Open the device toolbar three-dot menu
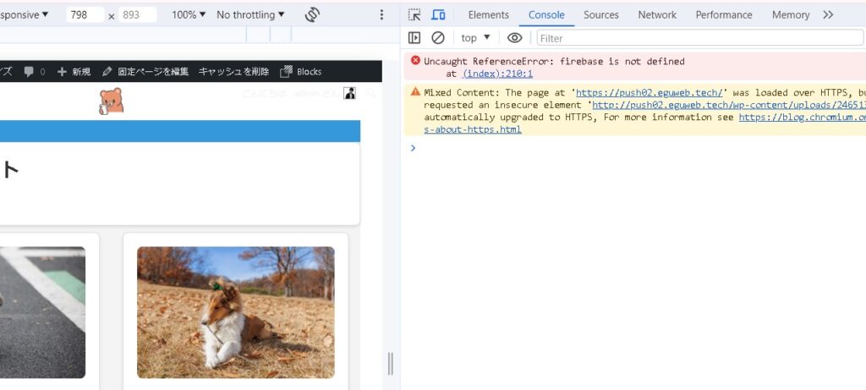Viewport: 866px width, 390px height. (x=381, y=14)
